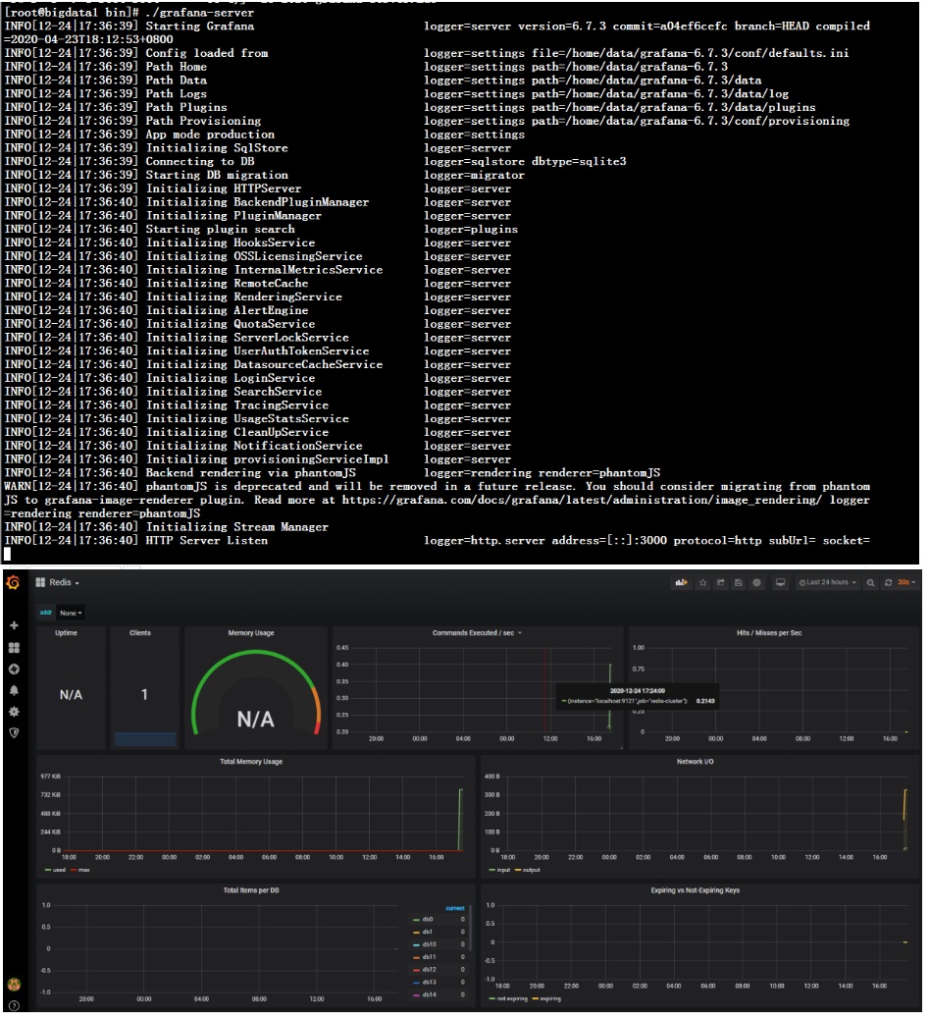Open Hits / Misses per Sec panel title
930x1020 pixels.
tap(769, 632)
